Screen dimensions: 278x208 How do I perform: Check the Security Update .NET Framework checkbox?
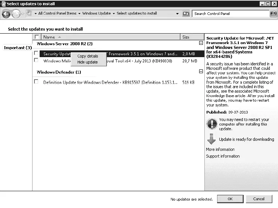(36, 53)
